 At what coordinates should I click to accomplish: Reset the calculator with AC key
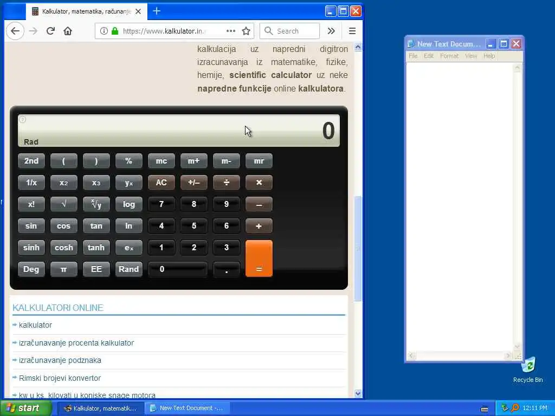click(162, 183)
